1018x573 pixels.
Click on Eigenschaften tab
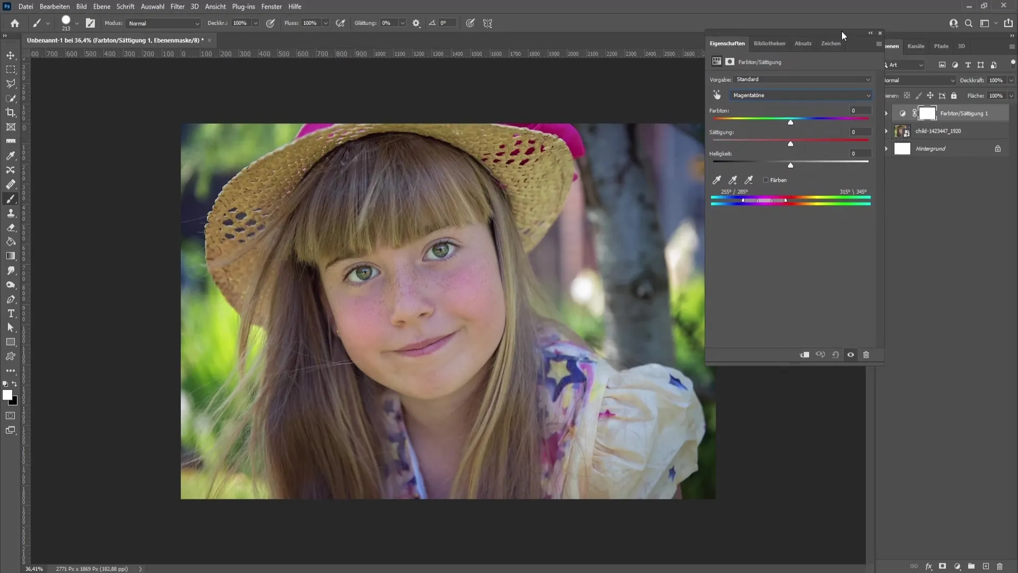(727, 44)
